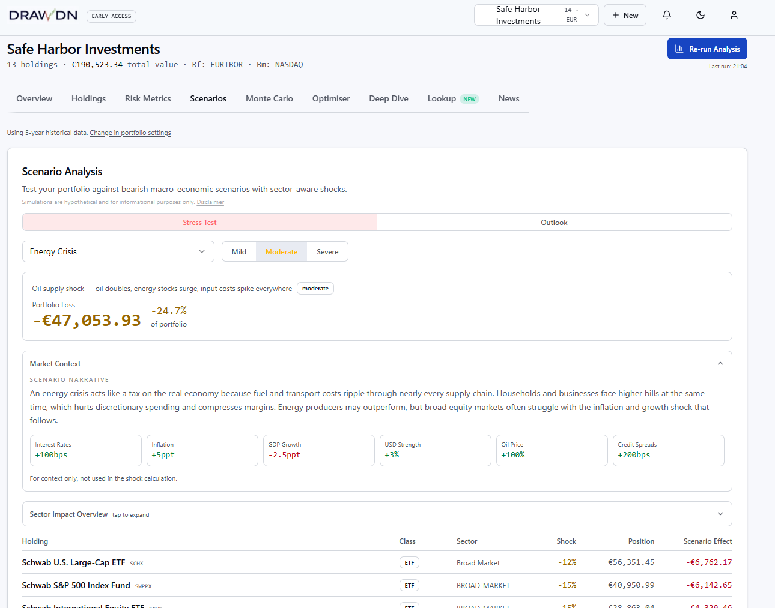Click the Interest Rates +100bps card
The image size is (775, 608).
pos(86,450)
